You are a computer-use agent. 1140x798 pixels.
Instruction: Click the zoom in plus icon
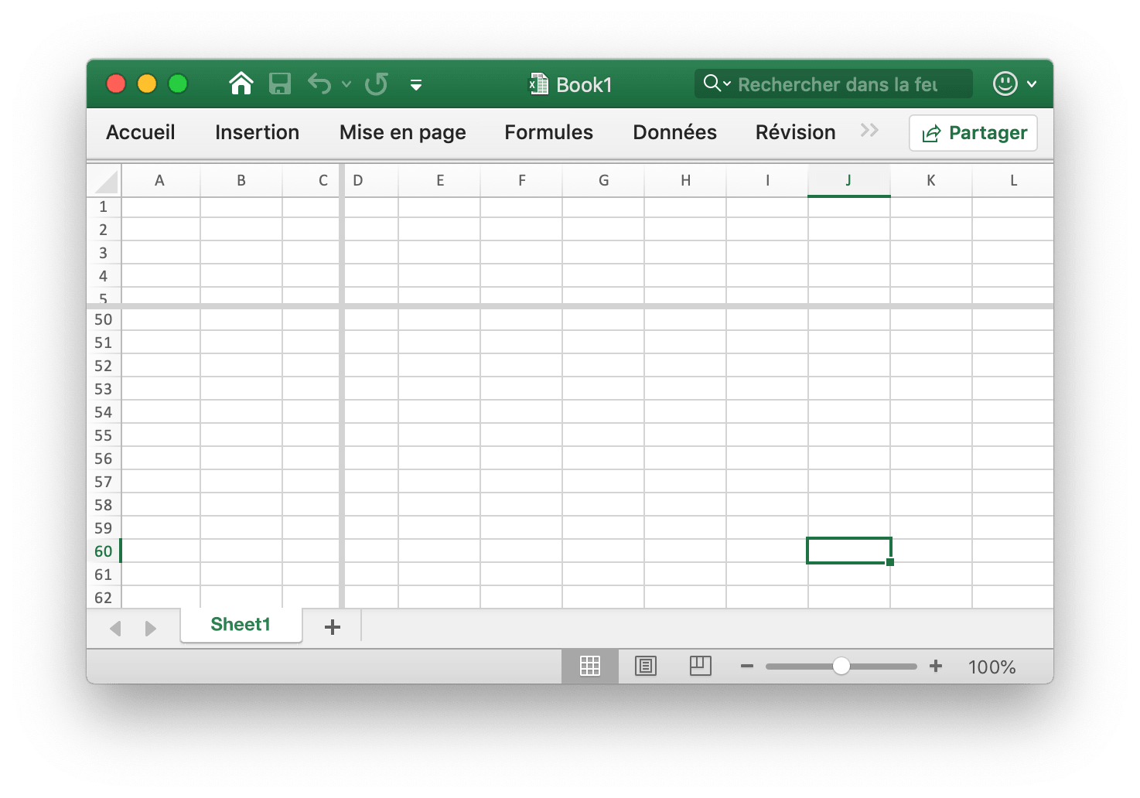(936, 667)
